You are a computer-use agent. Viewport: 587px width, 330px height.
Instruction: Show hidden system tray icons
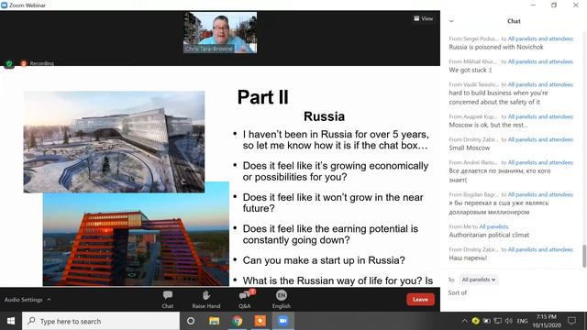(464, 321)
